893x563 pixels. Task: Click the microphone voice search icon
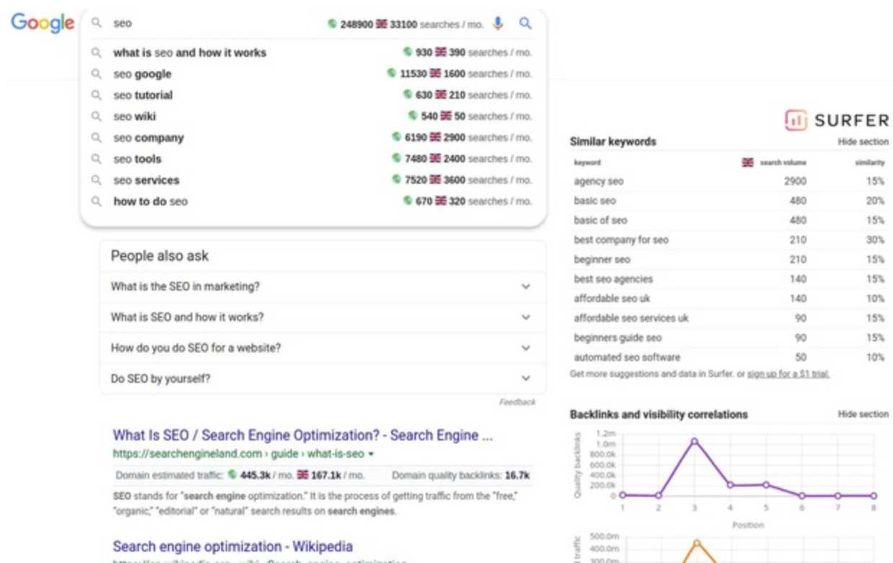[x=498, y=24]
